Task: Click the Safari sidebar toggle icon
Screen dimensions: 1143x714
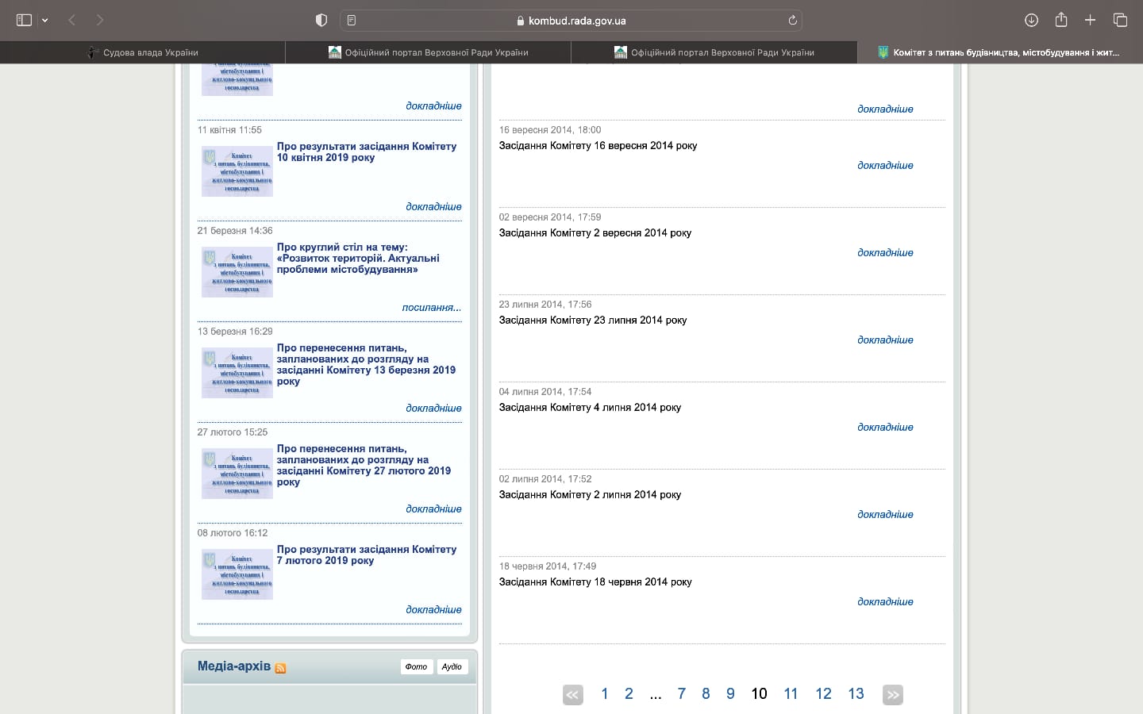Action: click(24, 20)
